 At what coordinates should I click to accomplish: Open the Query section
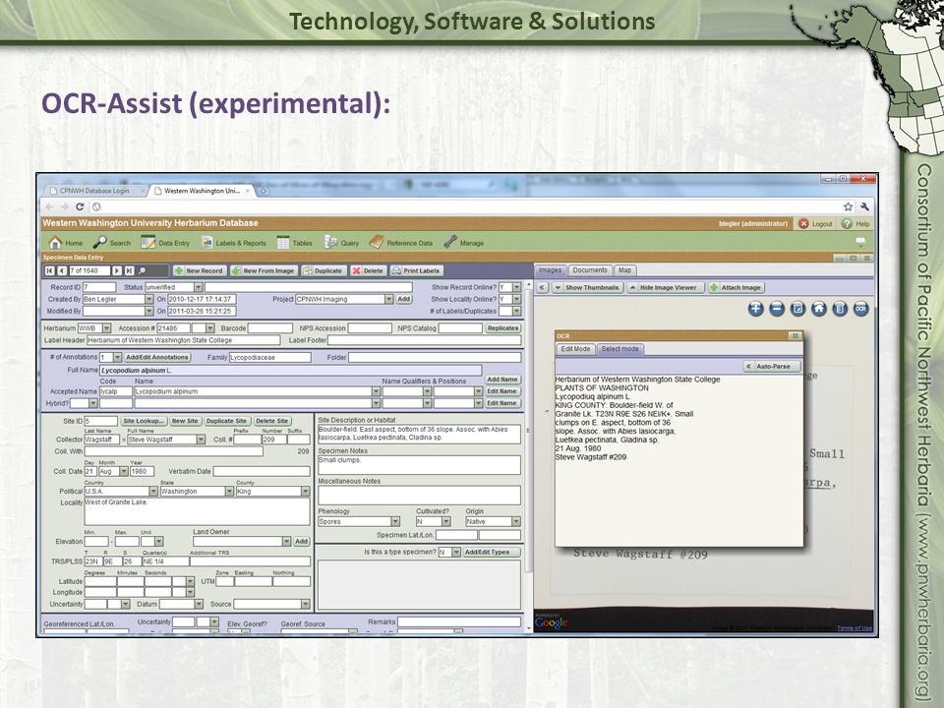pyautogui.click(x=341, y=243)
